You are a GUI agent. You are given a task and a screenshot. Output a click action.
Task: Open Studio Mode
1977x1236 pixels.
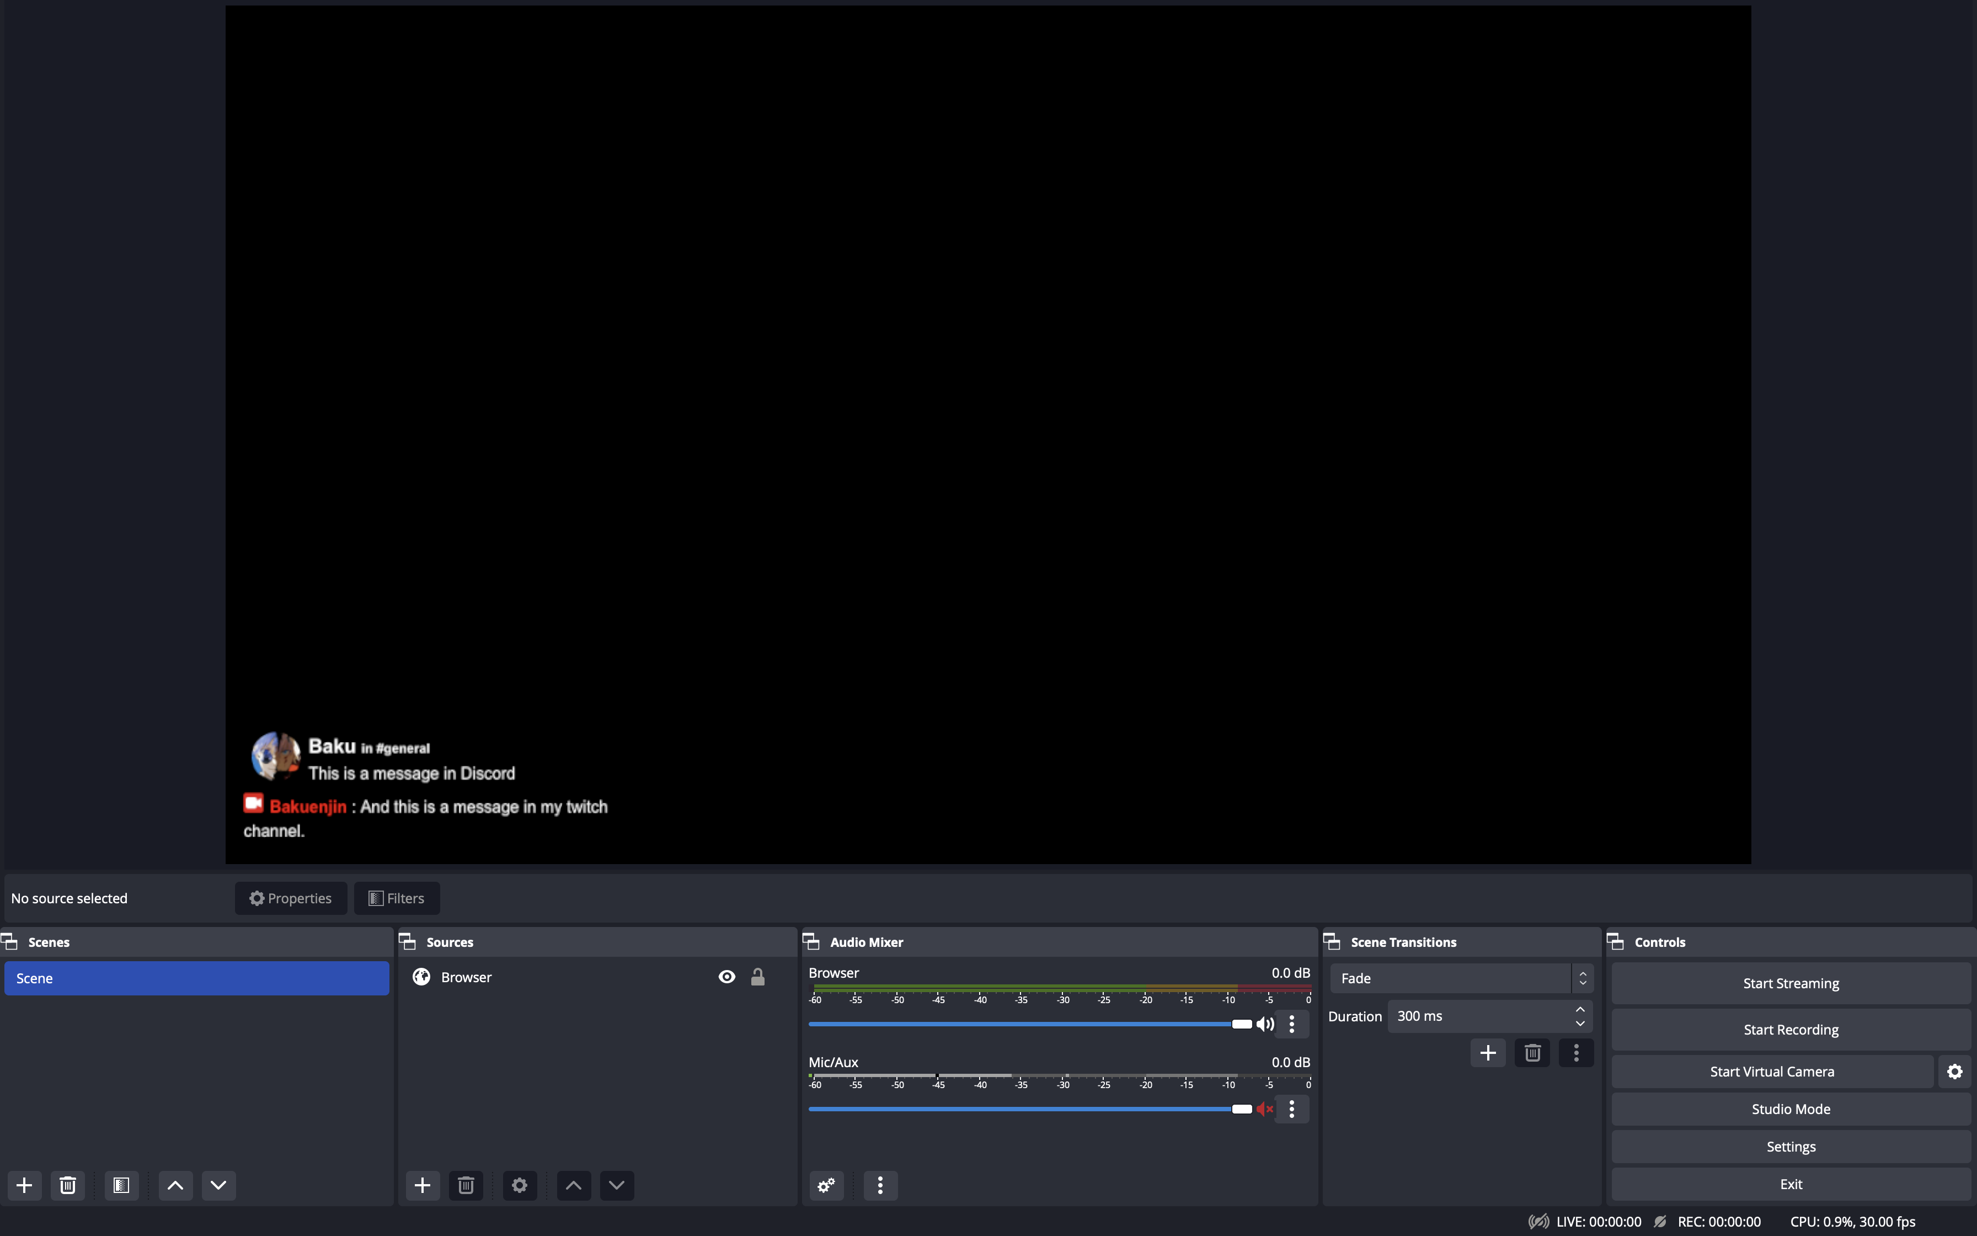point(1791,1109)
